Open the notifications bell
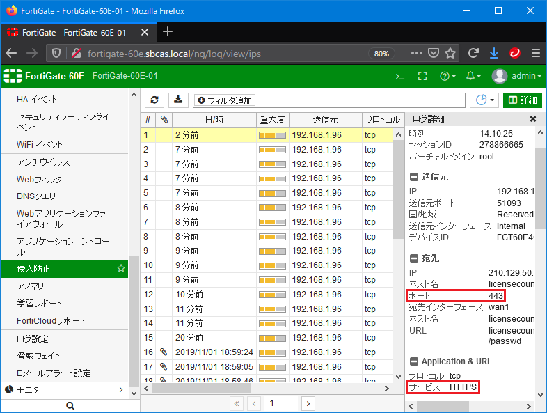547x413 pixels. 473,76
